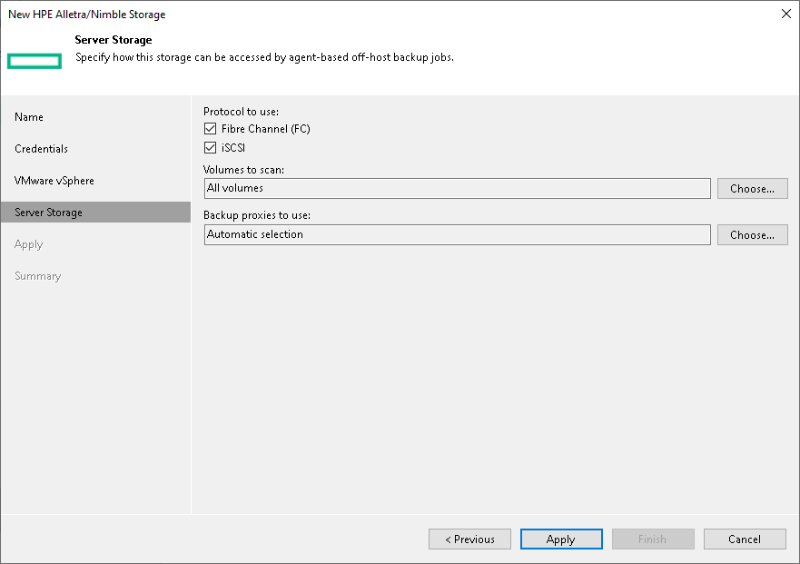The image size is (800, 564).
Task: Click the Previous button
Action: pos(469,539)
